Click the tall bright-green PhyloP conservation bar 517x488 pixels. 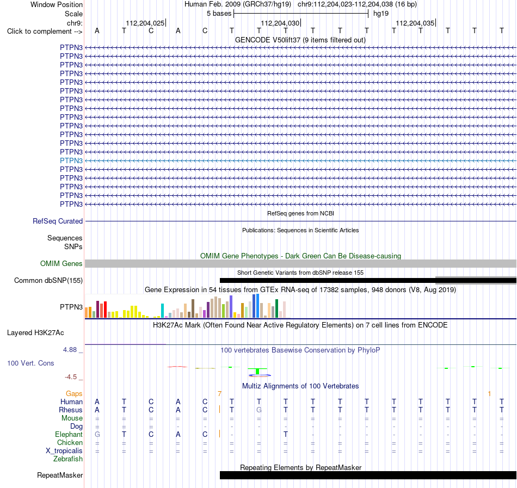[257, 372]
